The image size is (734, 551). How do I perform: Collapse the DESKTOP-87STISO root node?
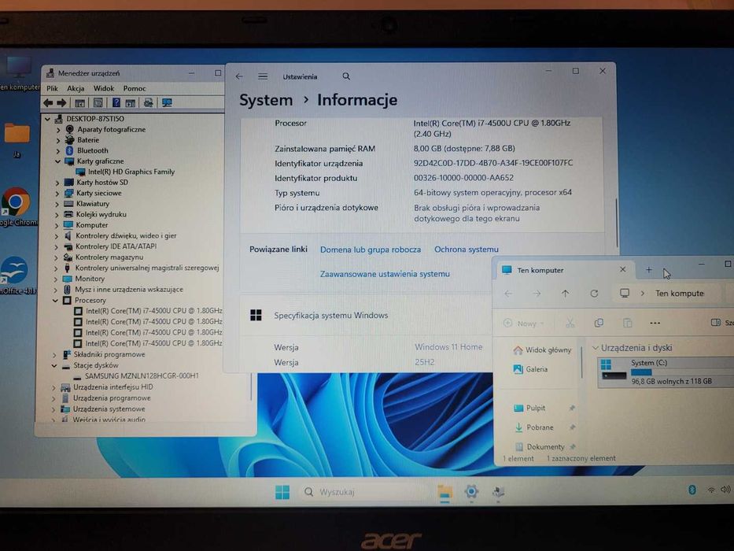(47, 119)
